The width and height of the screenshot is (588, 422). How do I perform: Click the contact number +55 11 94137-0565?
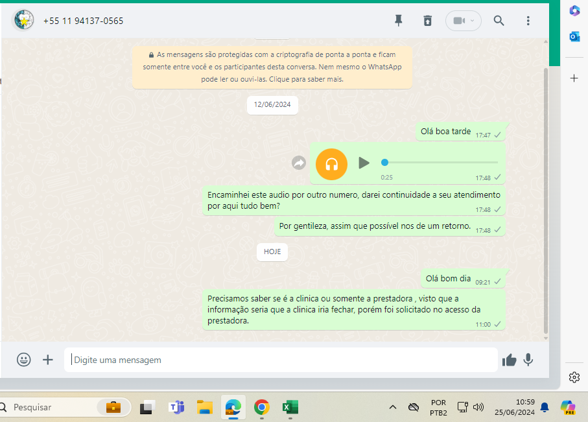(x=83, y=21)
